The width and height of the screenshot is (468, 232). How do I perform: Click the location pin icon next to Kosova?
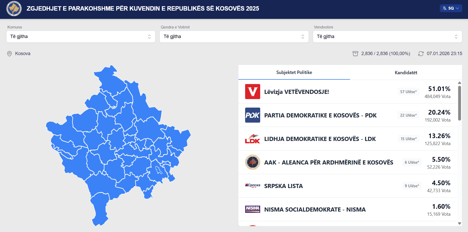coord(10,54)
